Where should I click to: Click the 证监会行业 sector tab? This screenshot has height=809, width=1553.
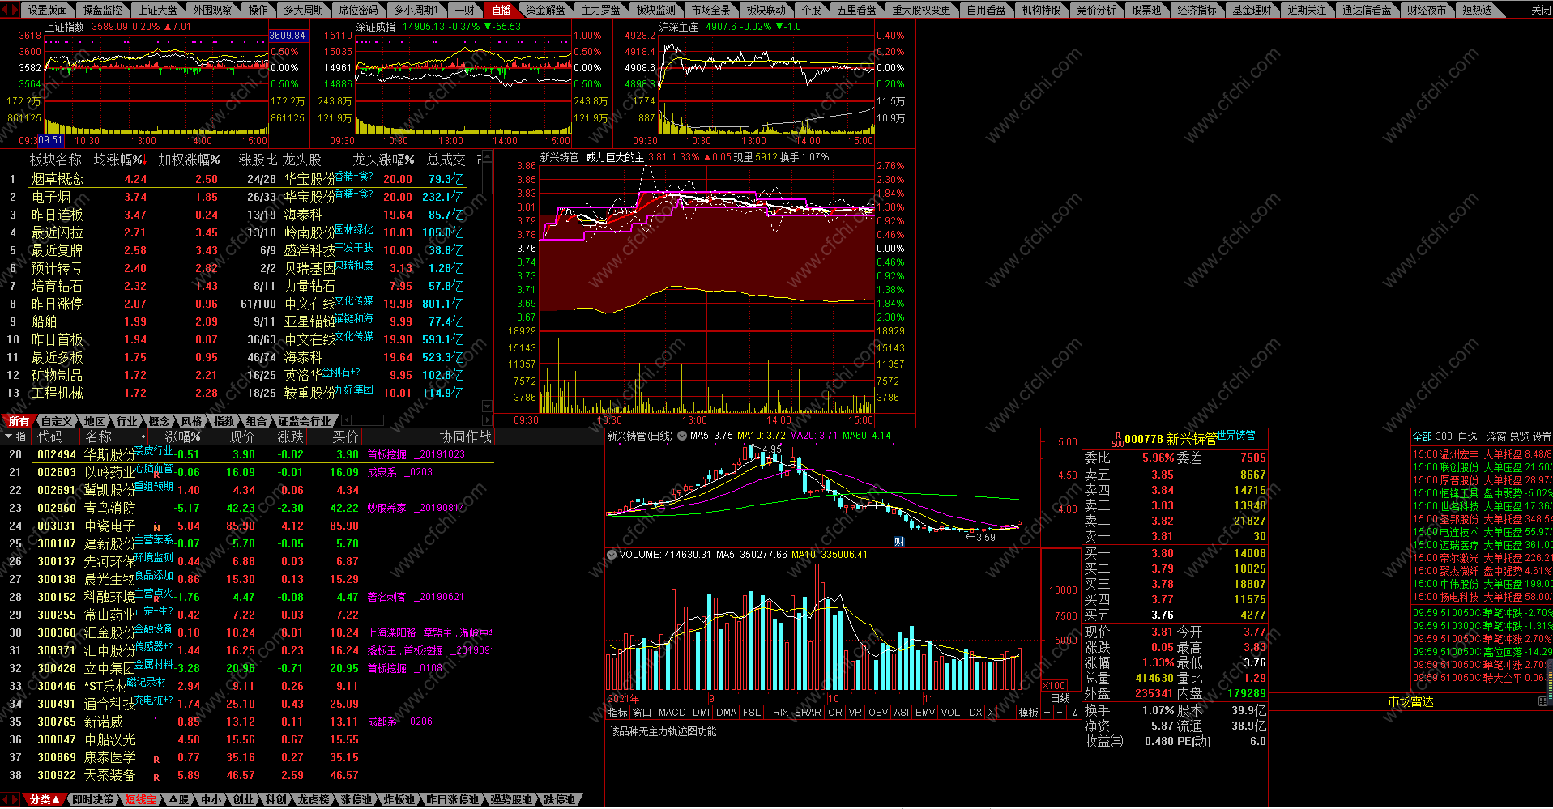click(x=305, y=421)
